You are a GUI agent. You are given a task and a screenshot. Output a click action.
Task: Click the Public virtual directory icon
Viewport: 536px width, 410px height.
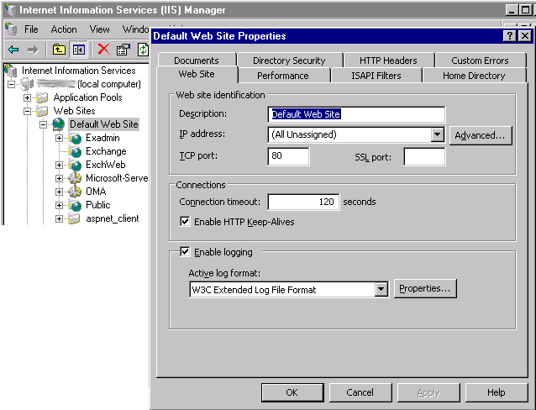(x=75, y=205)
